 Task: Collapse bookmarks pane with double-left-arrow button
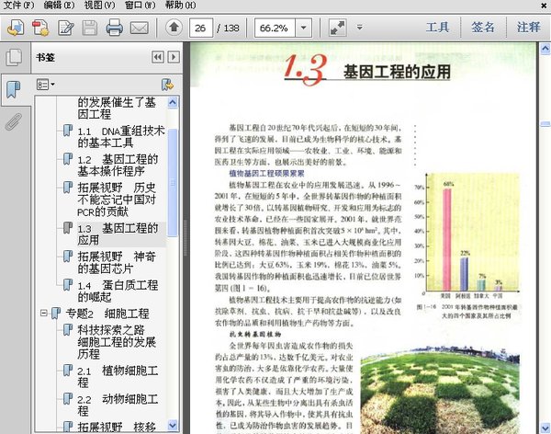tap(157, 57)
